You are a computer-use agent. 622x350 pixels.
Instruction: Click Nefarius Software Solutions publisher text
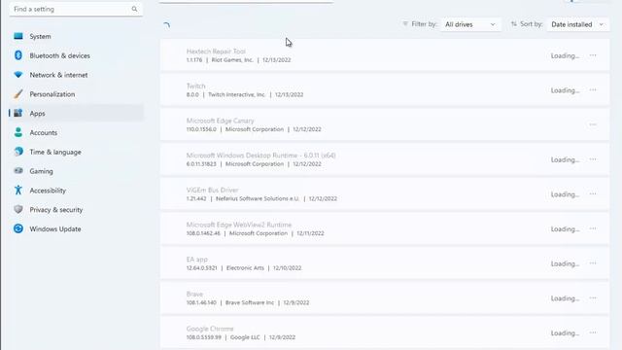(258, 198)
